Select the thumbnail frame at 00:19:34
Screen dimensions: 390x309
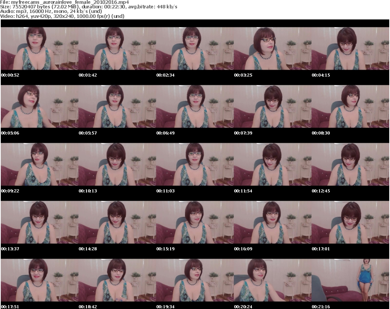[x=195, y=280]
